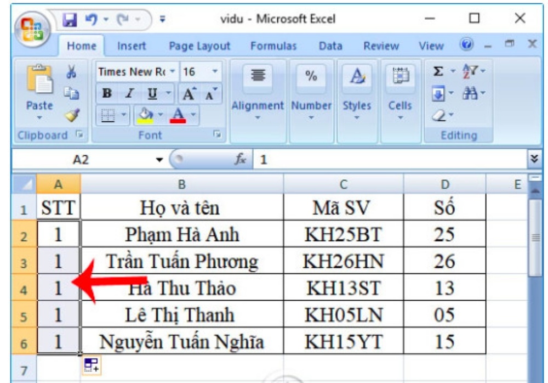Viewport: 548px width, 383px height.
Task: Click the AutoSum sigma icon
Action: coord(438,72)
